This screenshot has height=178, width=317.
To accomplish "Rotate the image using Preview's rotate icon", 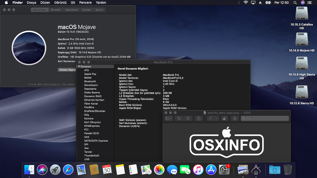I will pos(225,118).
